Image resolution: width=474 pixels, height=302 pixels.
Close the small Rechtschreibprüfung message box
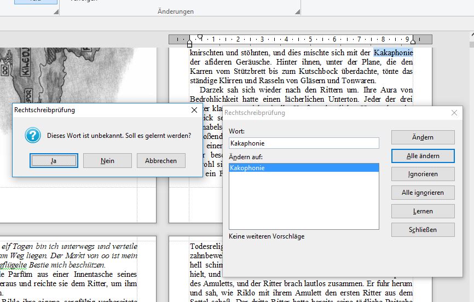[194, 110]
